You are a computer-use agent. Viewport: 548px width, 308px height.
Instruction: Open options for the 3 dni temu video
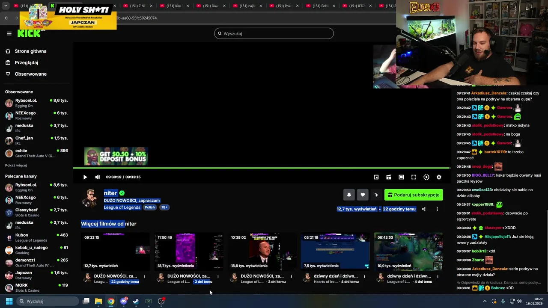tap(291, 276)
